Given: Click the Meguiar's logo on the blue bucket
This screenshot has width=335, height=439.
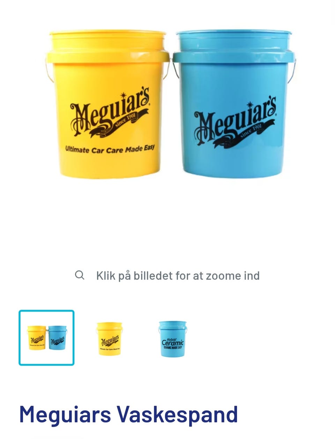Looking at the screenshot, I should coord(235,123).
